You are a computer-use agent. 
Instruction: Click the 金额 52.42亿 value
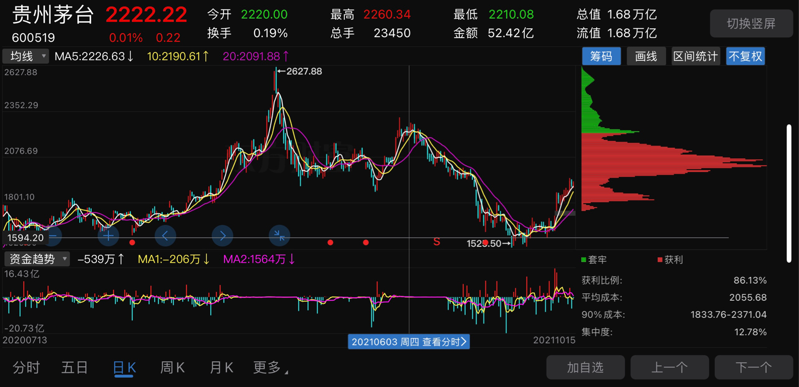(511, 33)
